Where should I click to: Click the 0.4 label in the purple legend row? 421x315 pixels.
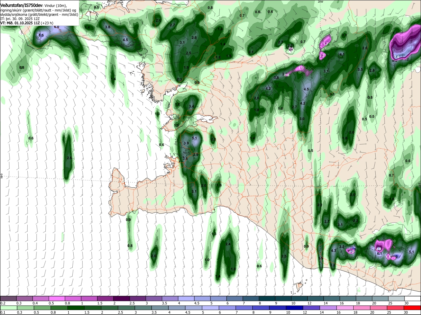pyautogui.click(x=35, y=303)
